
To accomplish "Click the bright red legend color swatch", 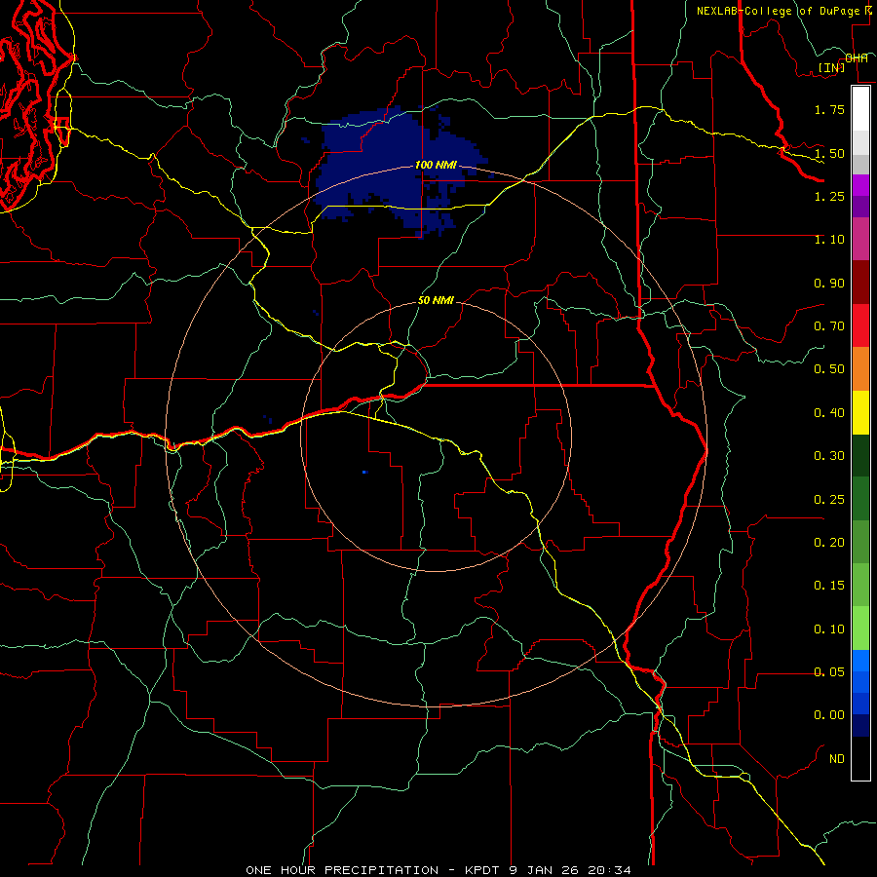I will pos(860,325).
